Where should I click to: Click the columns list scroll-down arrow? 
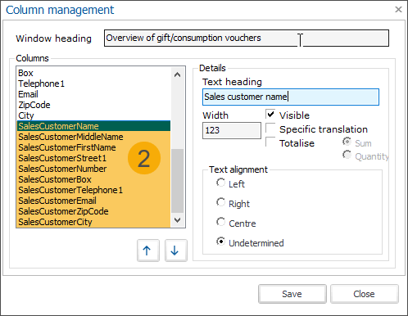pyautogui.click(x=177, y=220)
